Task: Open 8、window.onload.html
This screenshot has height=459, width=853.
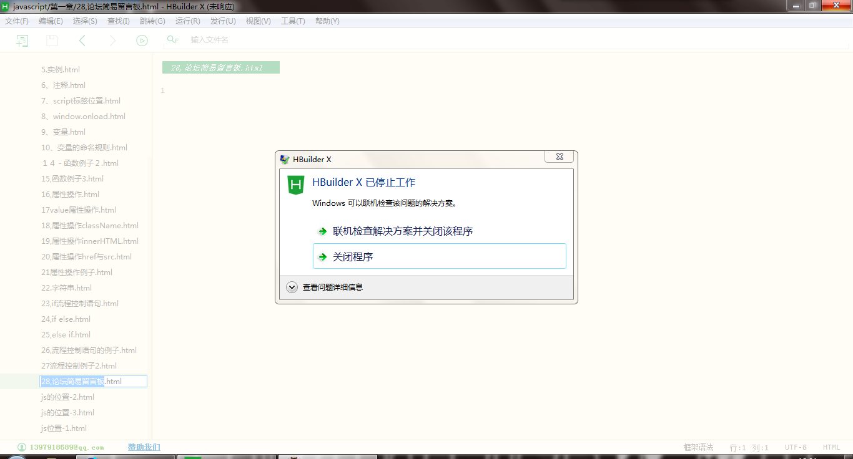Action: (84, 117)
